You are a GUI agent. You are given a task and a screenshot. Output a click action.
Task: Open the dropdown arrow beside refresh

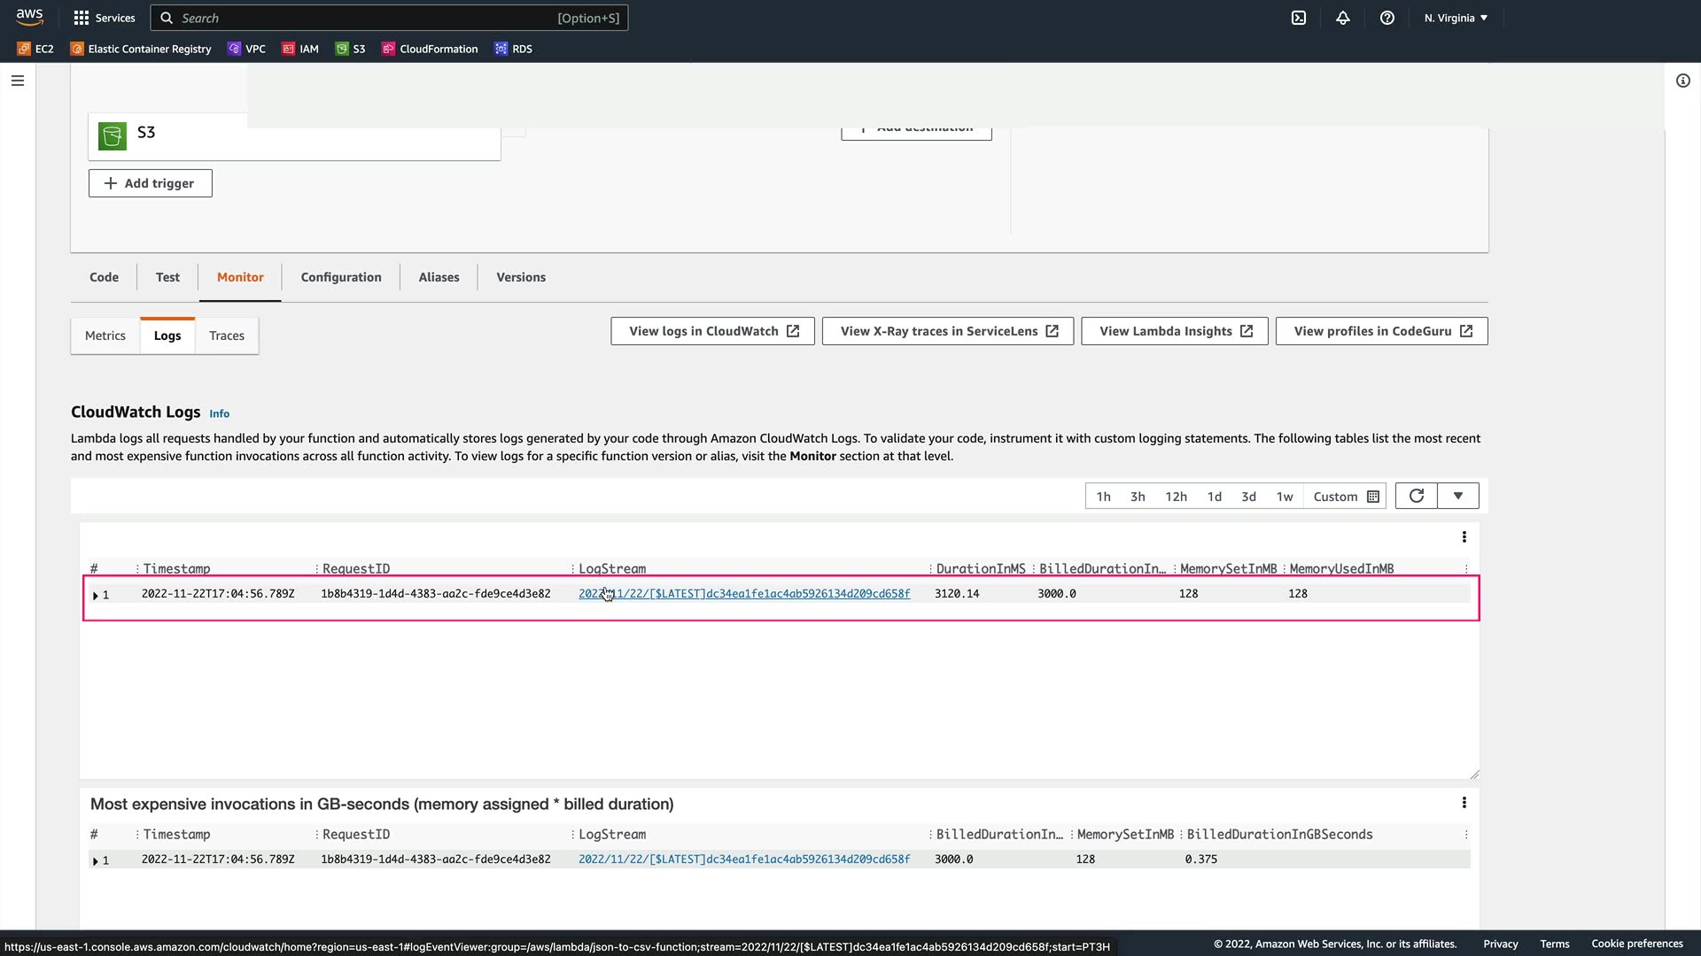(1457, 496)
